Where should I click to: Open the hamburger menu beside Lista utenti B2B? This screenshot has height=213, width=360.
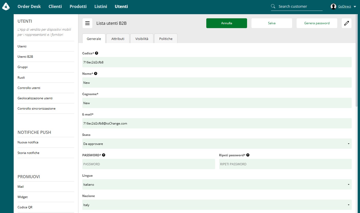[87, 23]
